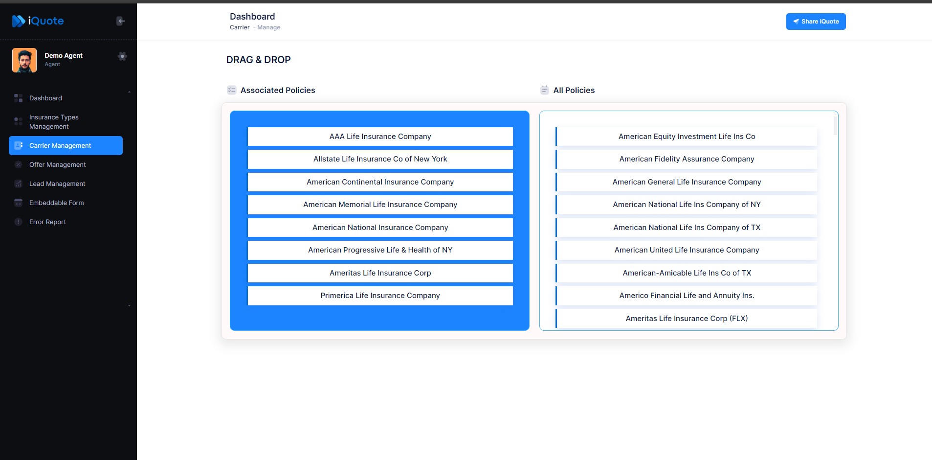Pick American General Life Insurance Company
This screenshot has width=932, height=460.
click(687, 182)
